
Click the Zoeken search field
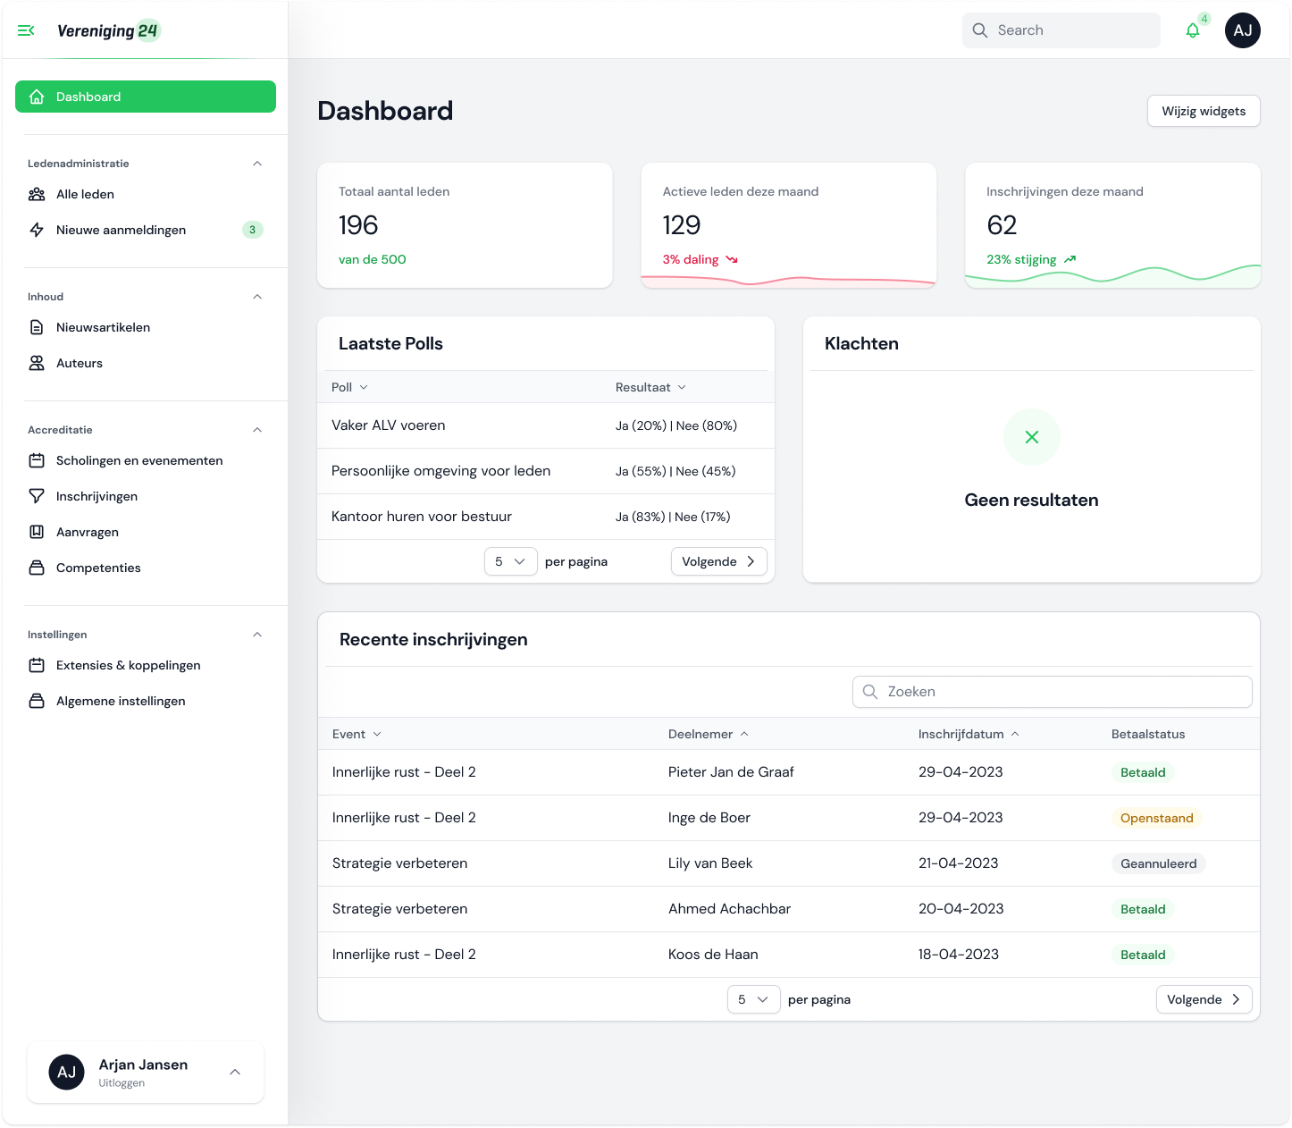[x=1052, y=692]
